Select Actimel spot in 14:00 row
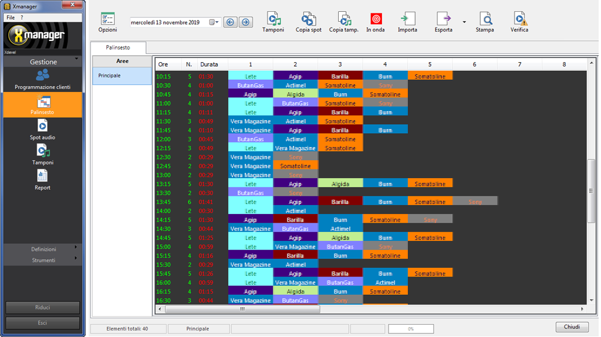Viewport: 601px width, 337px height. point(296,210)
